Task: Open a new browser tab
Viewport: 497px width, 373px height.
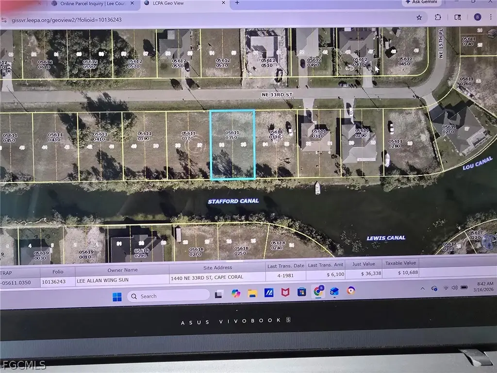Action: click(236, 2)
